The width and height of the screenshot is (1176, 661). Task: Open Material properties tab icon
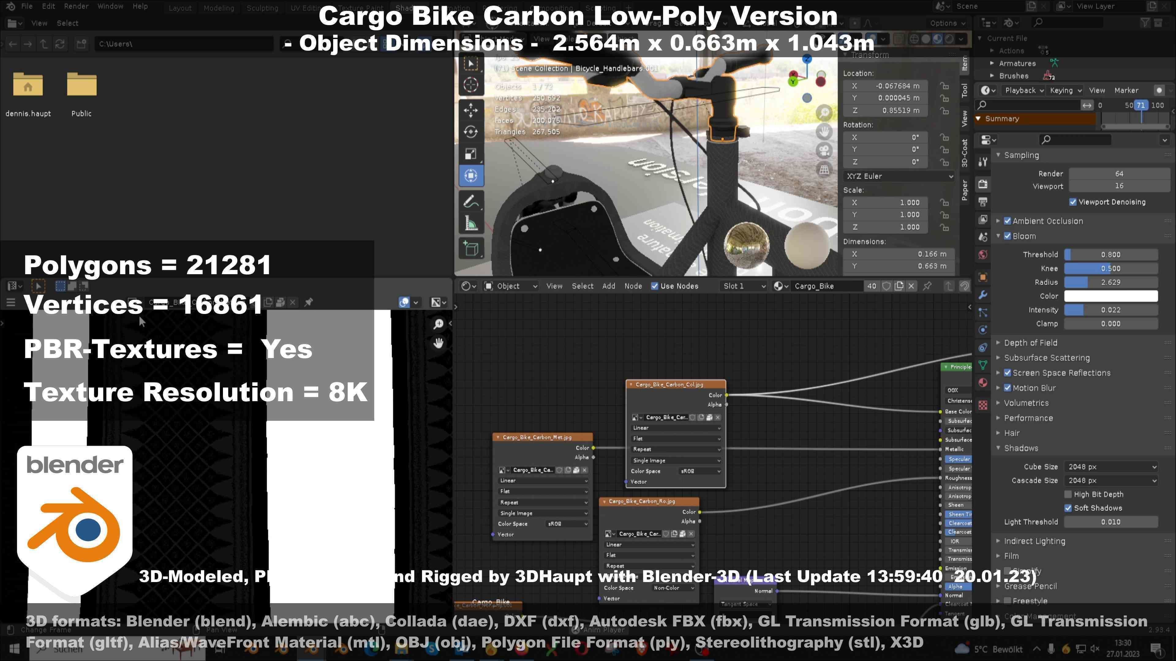click(x=983, y=383)
